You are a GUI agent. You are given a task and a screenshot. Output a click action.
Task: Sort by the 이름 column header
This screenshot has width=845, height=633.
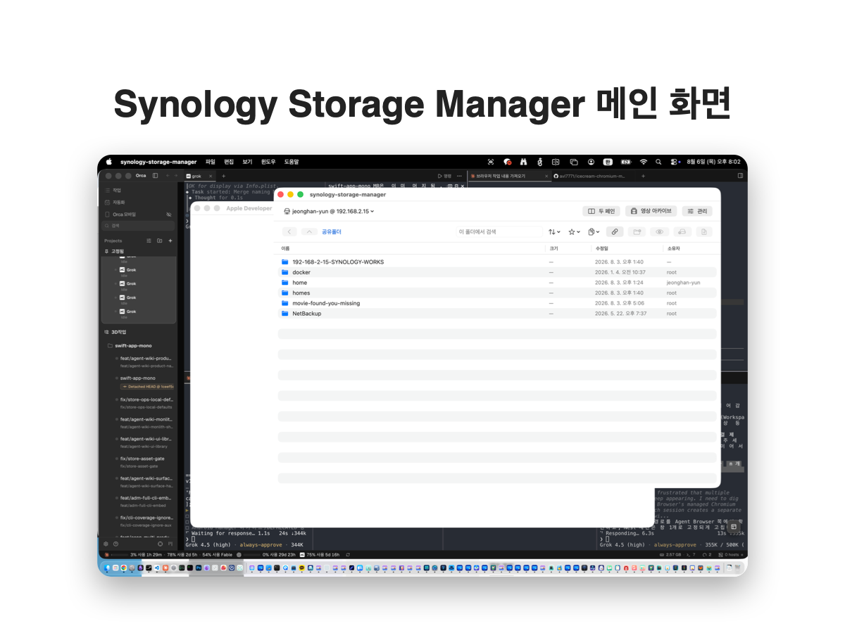(x=285, y=248)
